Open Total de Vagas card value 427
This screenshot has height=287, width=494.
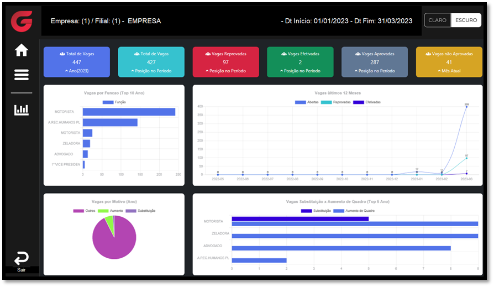pyautogui.click(x=151, y=62)
